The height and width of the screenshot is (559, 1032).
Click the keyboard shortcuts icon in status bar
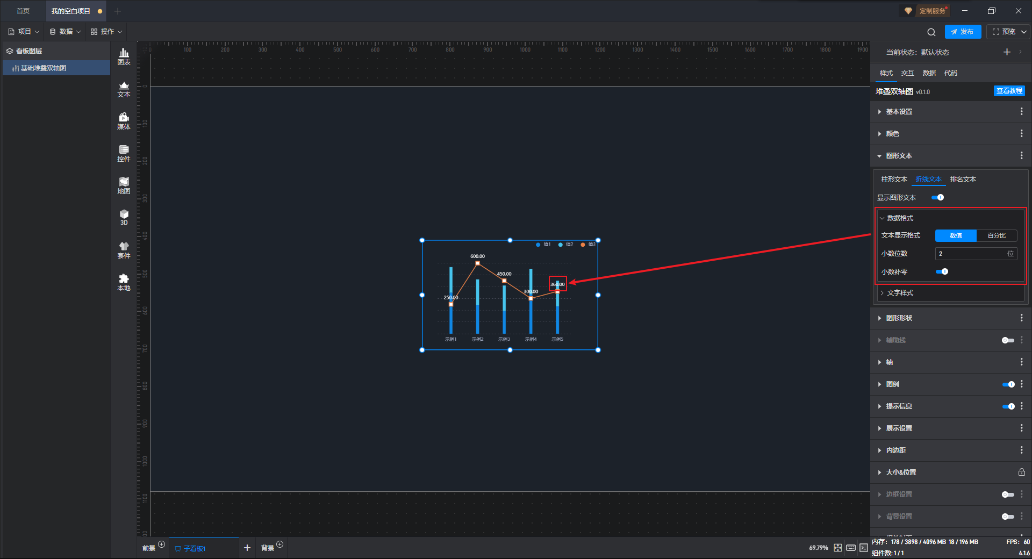pyautogui.click(x=850, y=548)
